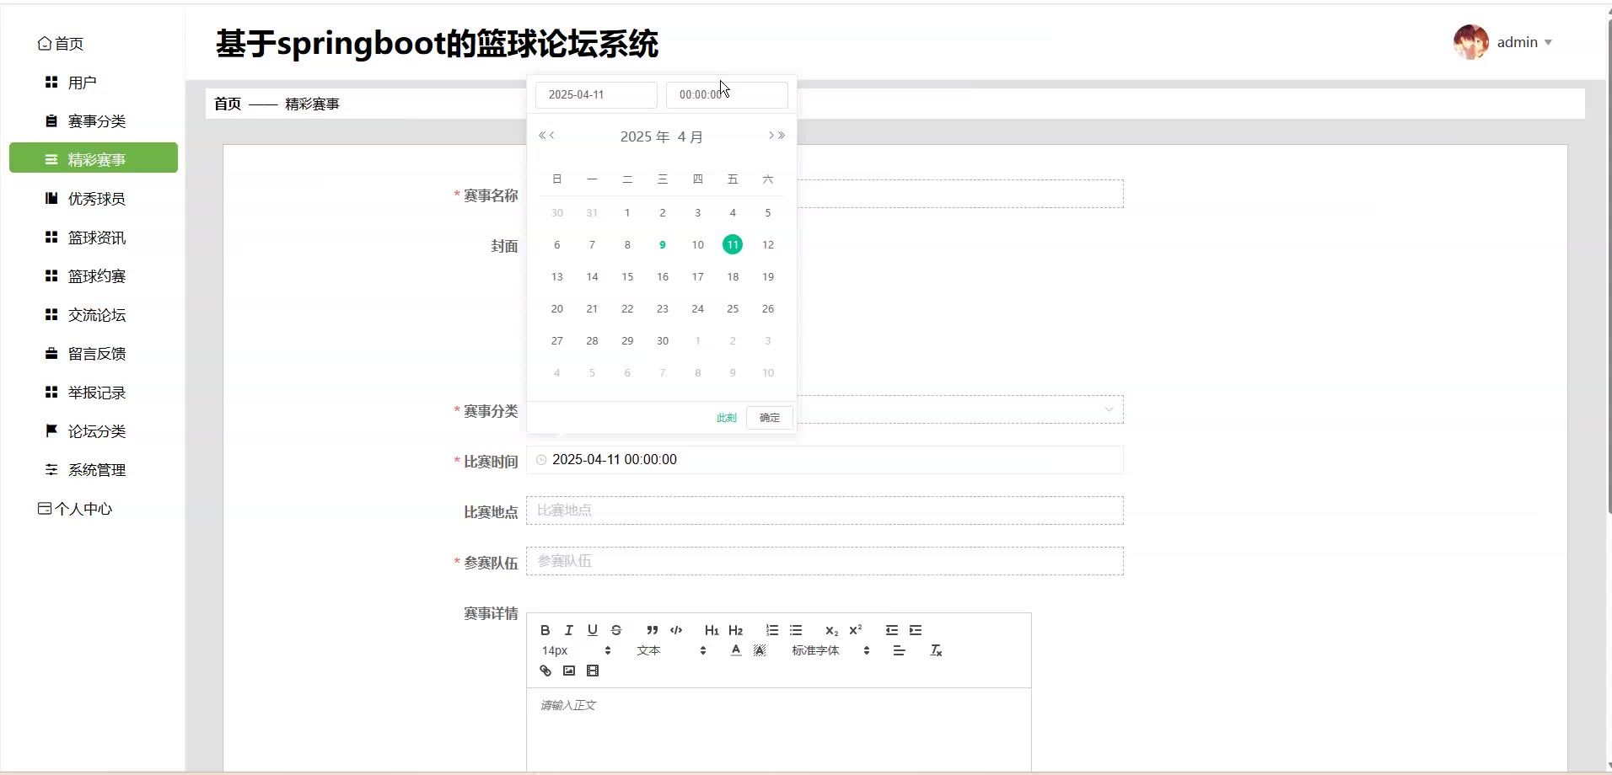Open the 标准字体 font dropdown
Image resolution: width=1612 pixels, height=775 pixels.
[x=830, y=650]
